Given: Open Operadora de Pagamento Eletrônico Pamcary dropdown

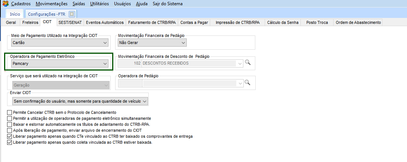Looking at the screenshot, I should pyautogui.click(x=60, y=63).
